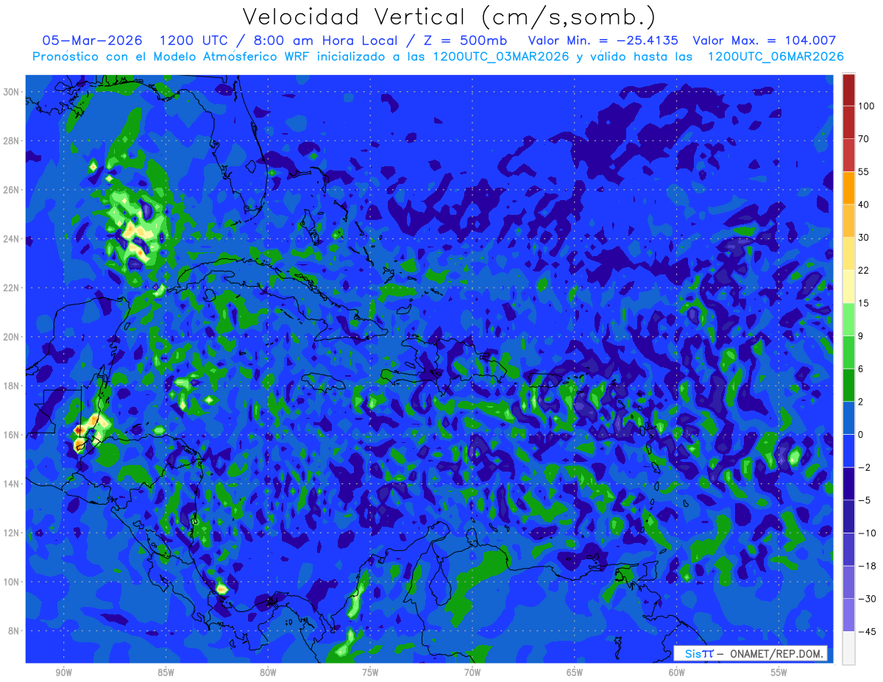Click the colorbar label '70'
This screenshot has width=883, height=682.
pos(864,139)
